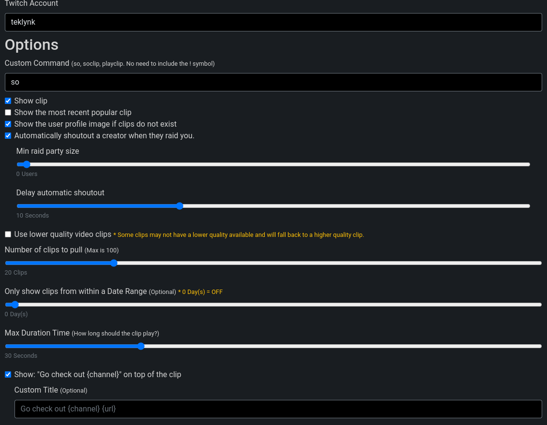Uncheck the "Show clip" checkbox
547x425 pixels.
point(8,101)
